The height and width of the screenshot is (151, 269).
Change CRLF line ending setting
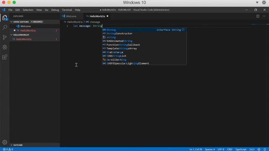tap(229, 149)
